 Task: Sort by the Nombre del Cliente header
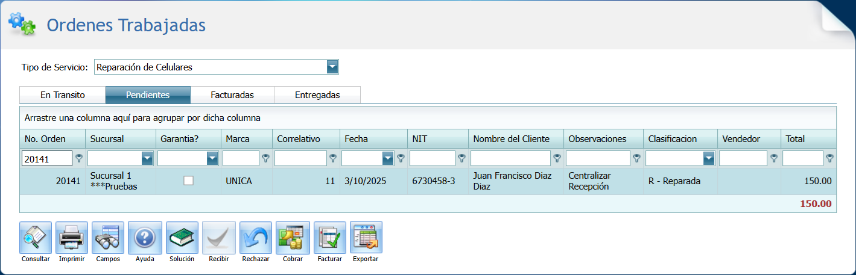coord(516,139)
